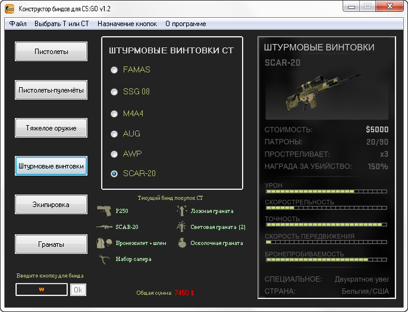Image resolution: width=408 pixels, height=312 pixels.
Task: Click the Бронежилет + шлем label
Action: [141, 243]
